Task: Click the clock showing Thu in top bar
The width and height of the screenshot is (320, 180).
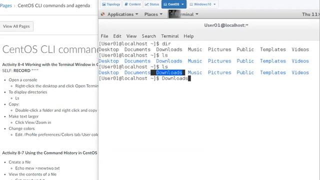Action: point(310,14)
